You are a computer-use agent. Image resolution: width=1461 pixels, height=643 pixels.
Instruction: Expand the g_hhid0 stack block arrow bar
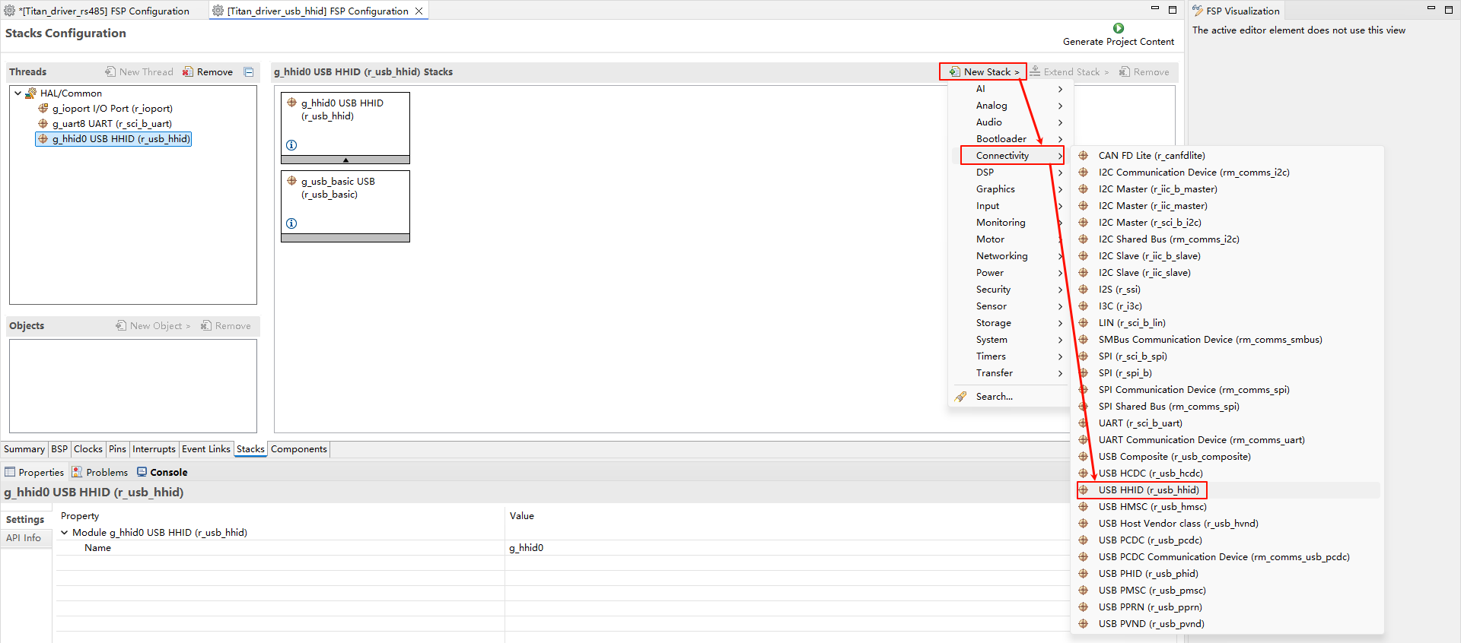(x=345, y=160)
